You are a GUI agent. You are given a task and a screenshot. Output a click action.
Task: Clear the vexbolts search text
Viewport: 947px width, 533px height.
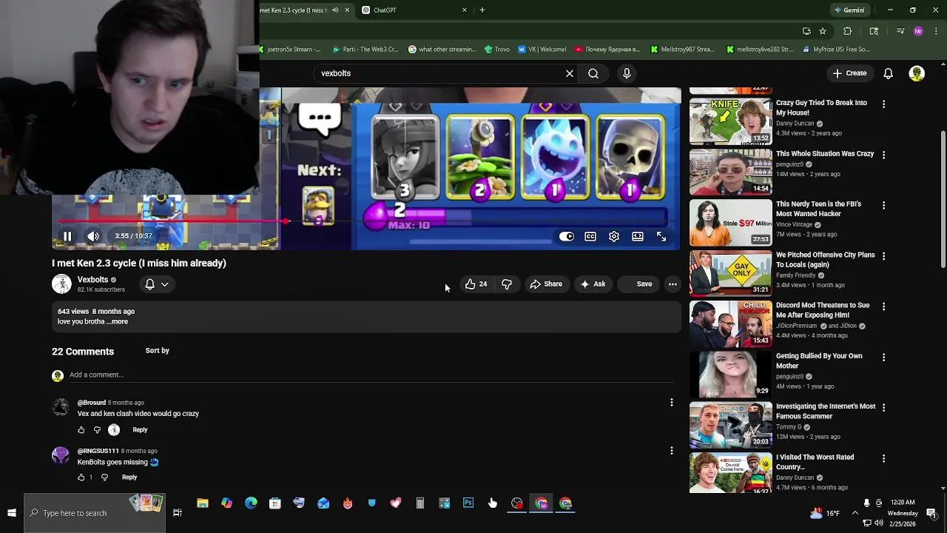(570, 73)
